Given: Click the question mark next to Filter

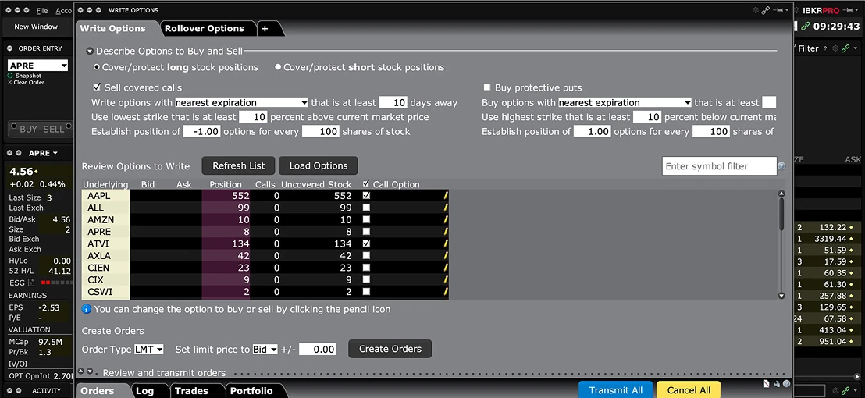Looking at the screenshot, I should click(825, 48).
